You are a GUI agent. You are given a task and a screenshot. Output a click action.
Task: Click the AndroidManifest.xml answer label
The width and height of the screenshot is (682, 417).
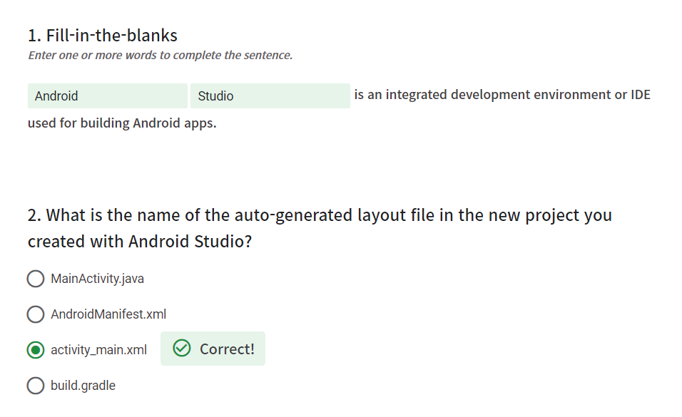pyautogui.click(x=108, y=314)
